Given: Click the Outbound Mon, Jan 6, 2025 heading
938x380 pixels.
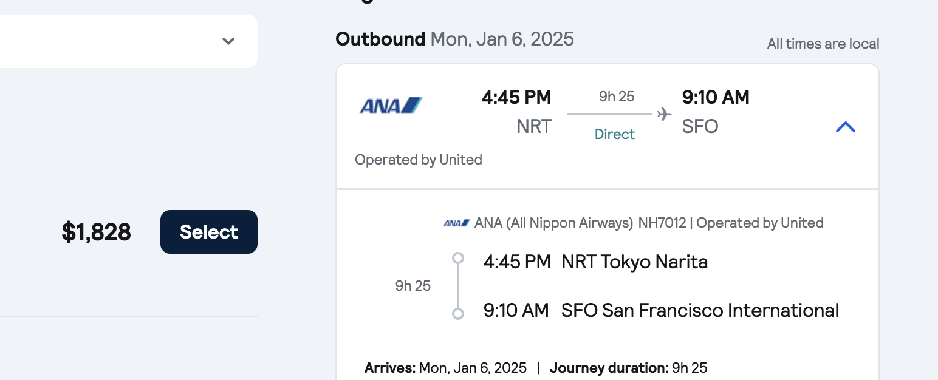Looking at the screenshot, I should [454, 39].
